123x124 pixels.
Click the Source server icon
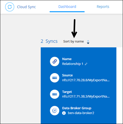(x=55, y=78)
